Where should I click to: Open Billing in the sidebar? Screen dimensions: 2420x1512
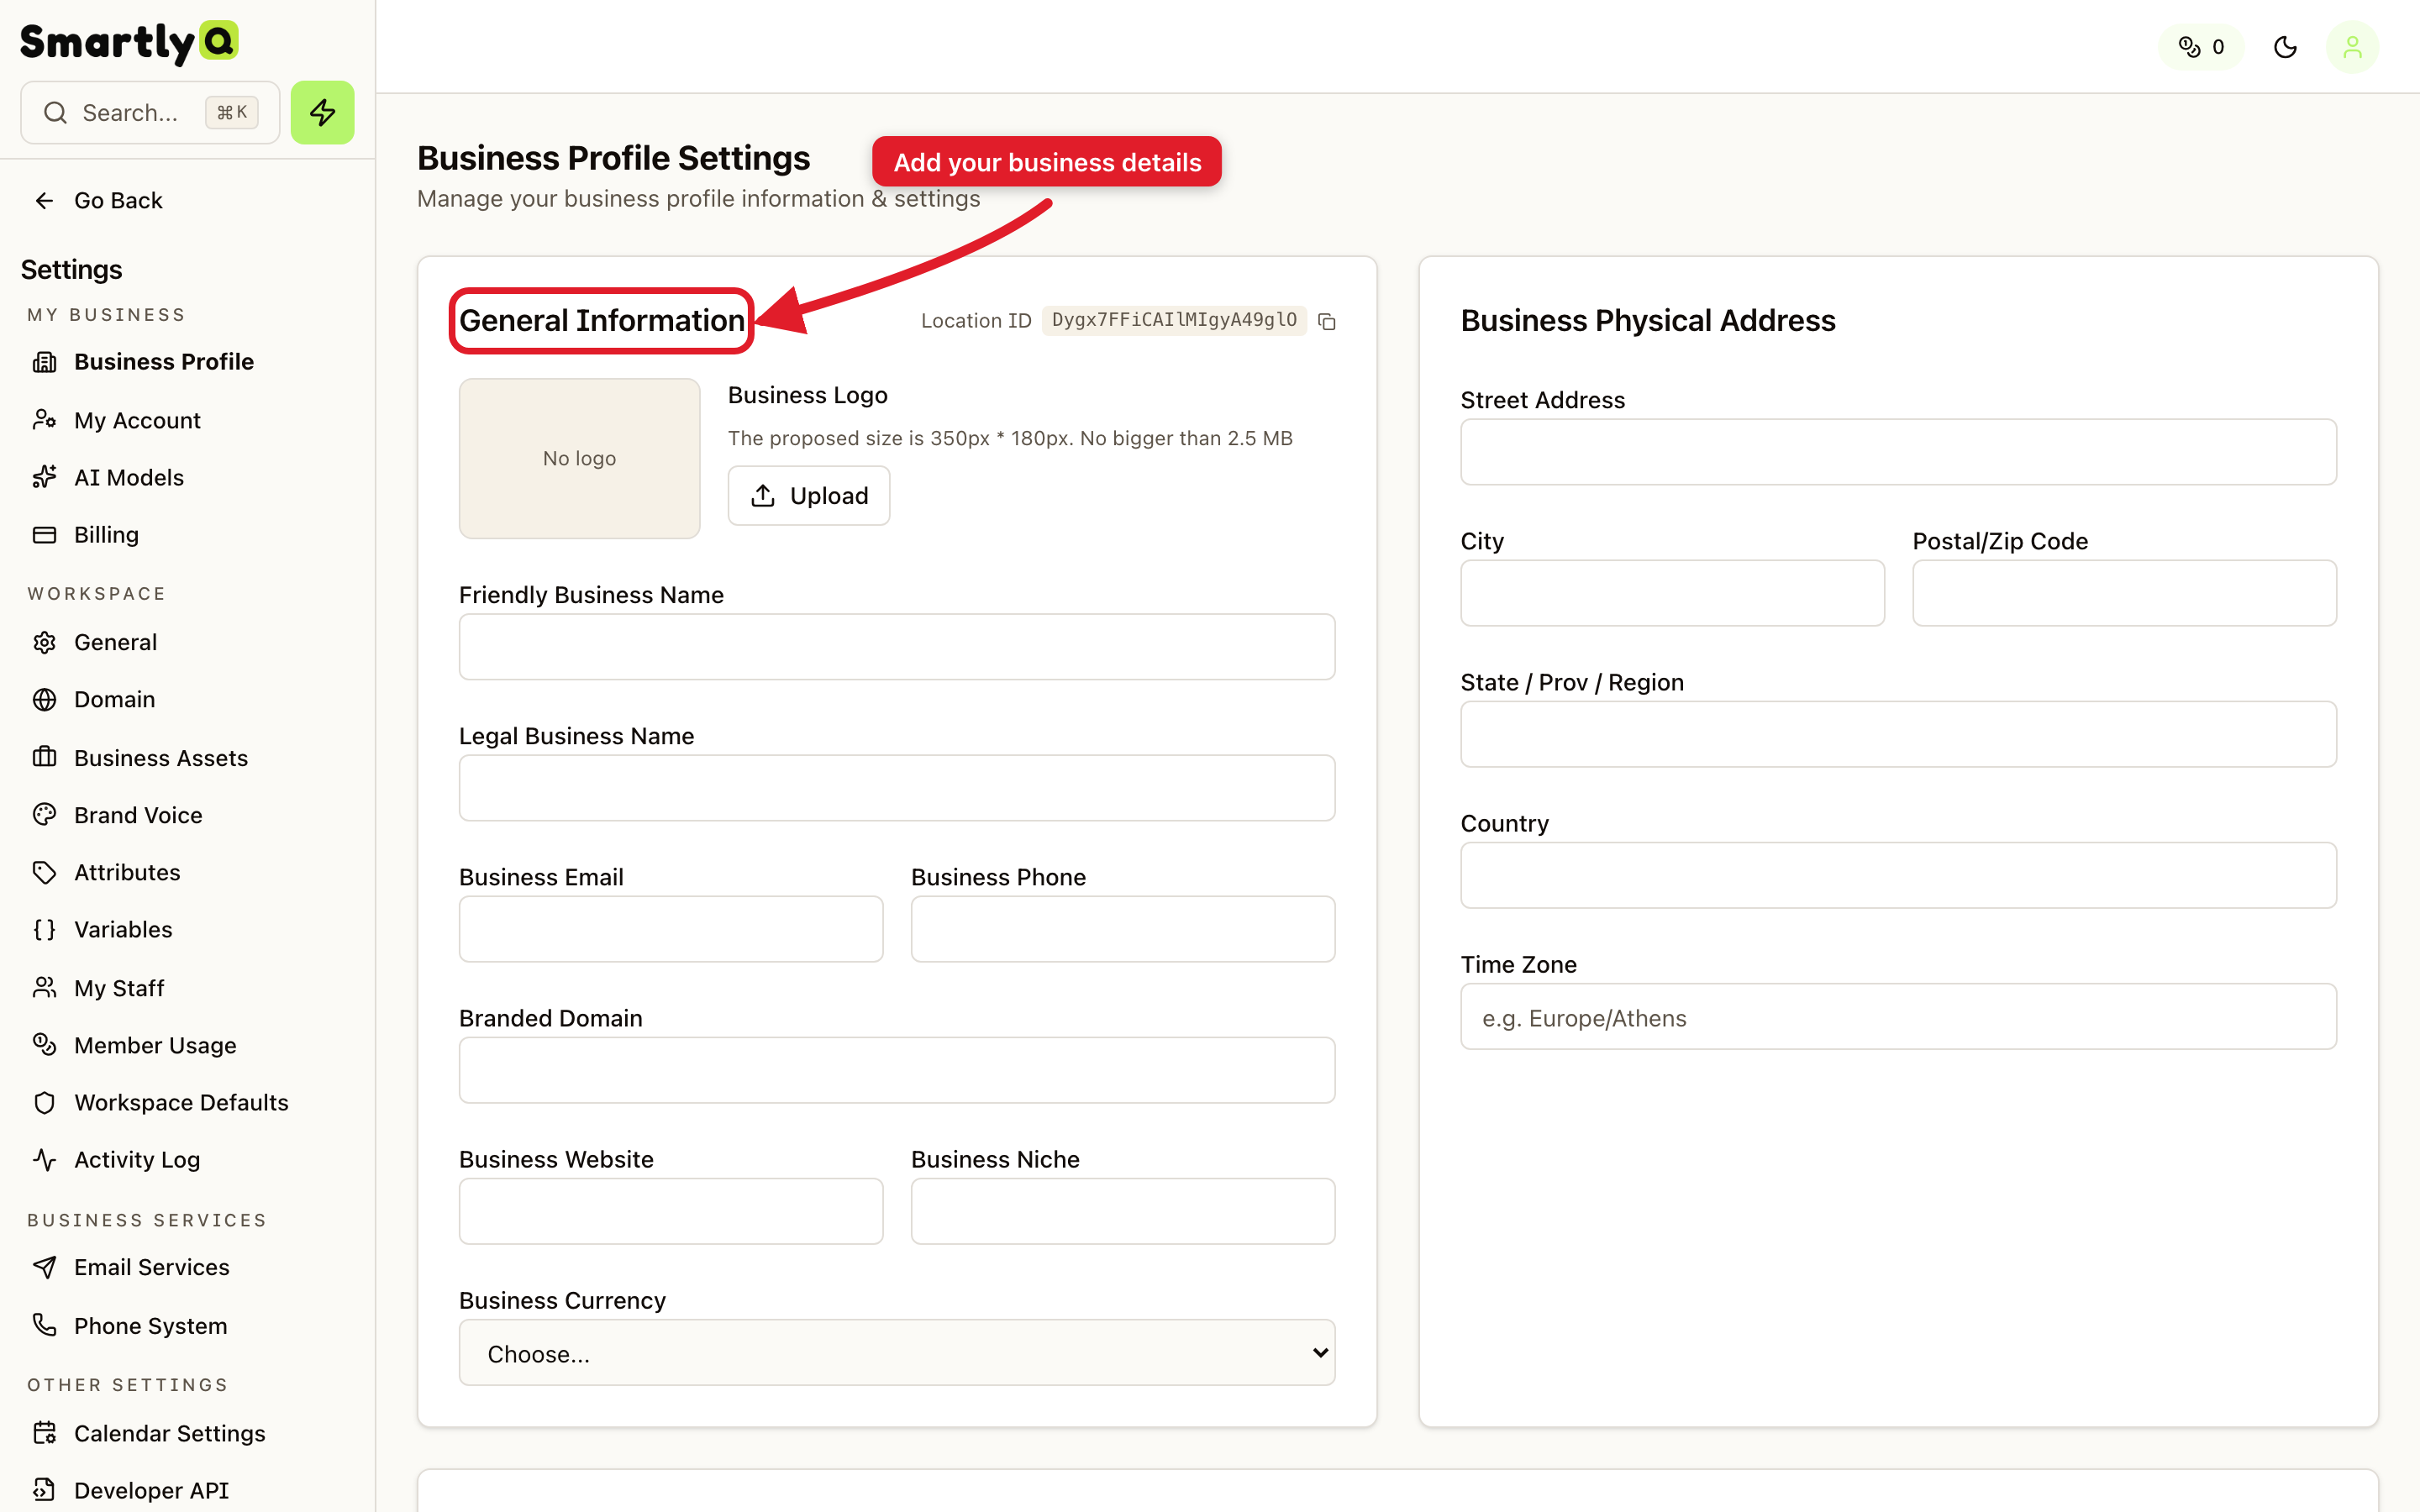[106, 535]
